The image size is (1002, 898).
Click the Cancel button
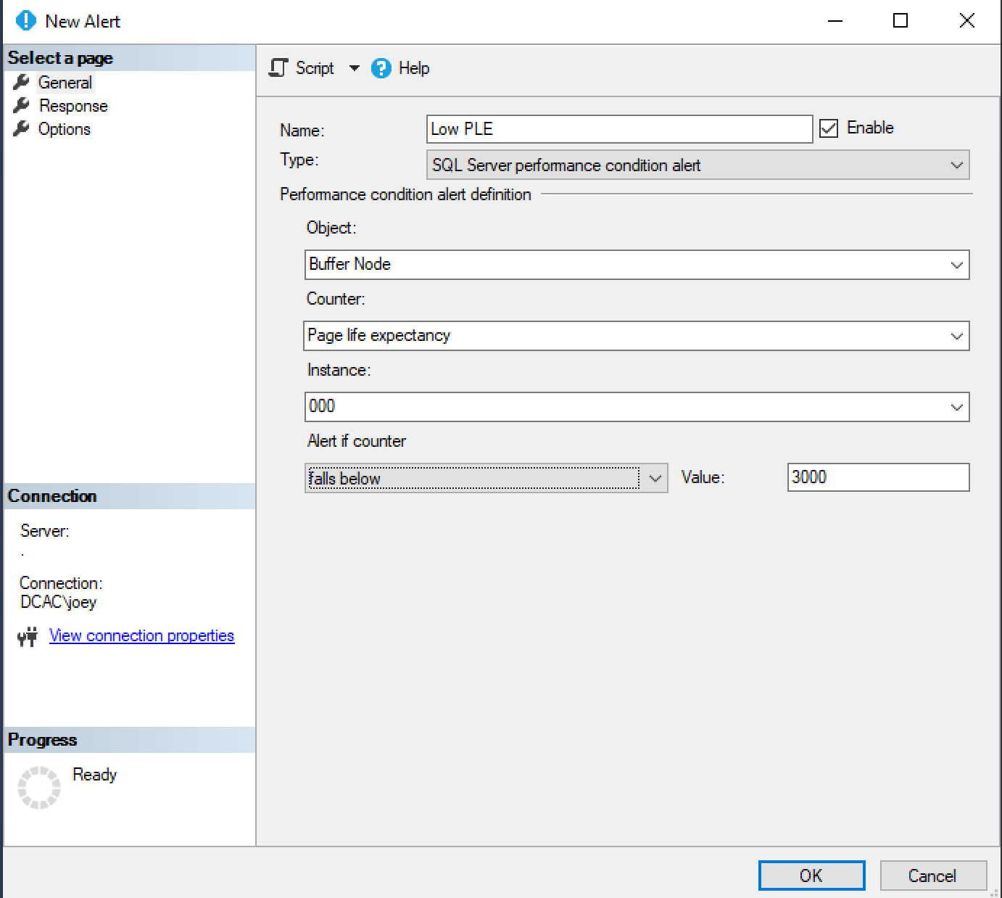coord(933,876)
